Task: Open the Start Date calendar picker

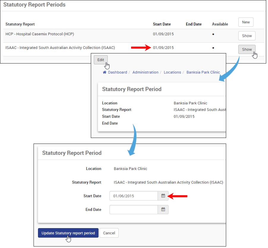Action: (163, 196)
